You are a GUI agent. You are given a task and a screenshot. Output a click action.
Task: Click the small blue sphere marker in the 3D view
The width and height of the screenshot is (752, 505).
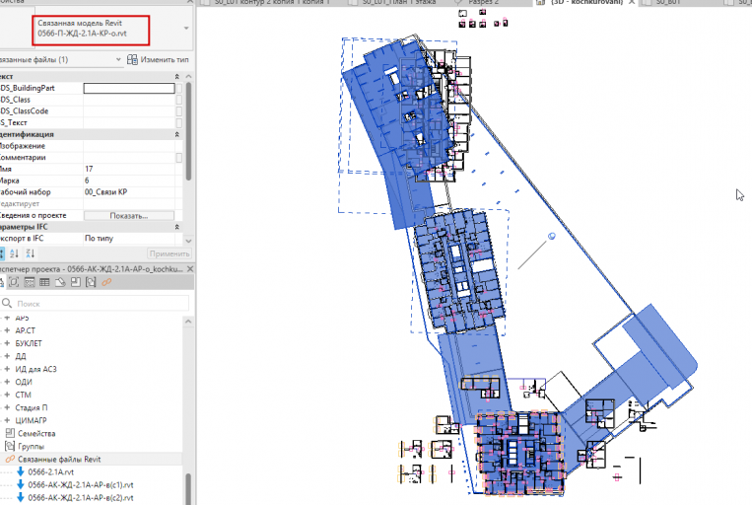click(552, 236)
